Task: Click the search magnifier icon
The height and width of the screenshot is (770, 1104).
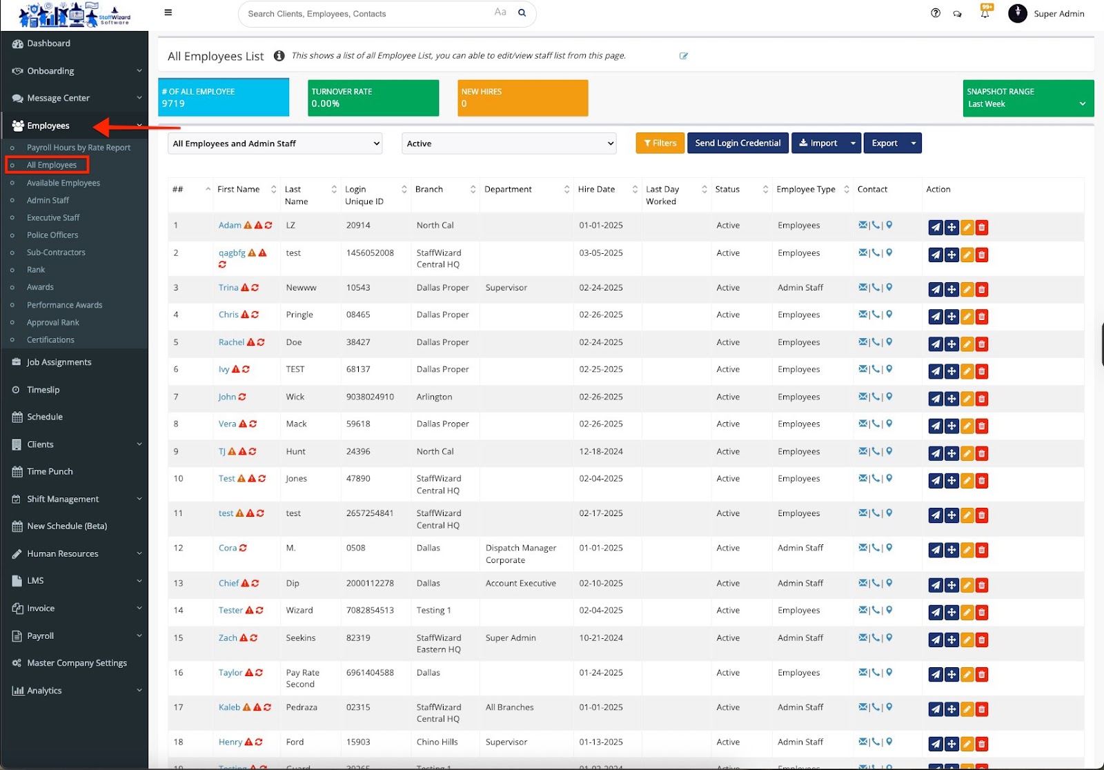Action: pos(522,12)
